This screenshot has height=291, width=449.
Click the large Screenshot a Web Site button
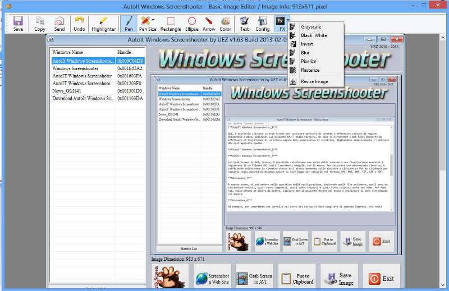[x=213, y=276]
